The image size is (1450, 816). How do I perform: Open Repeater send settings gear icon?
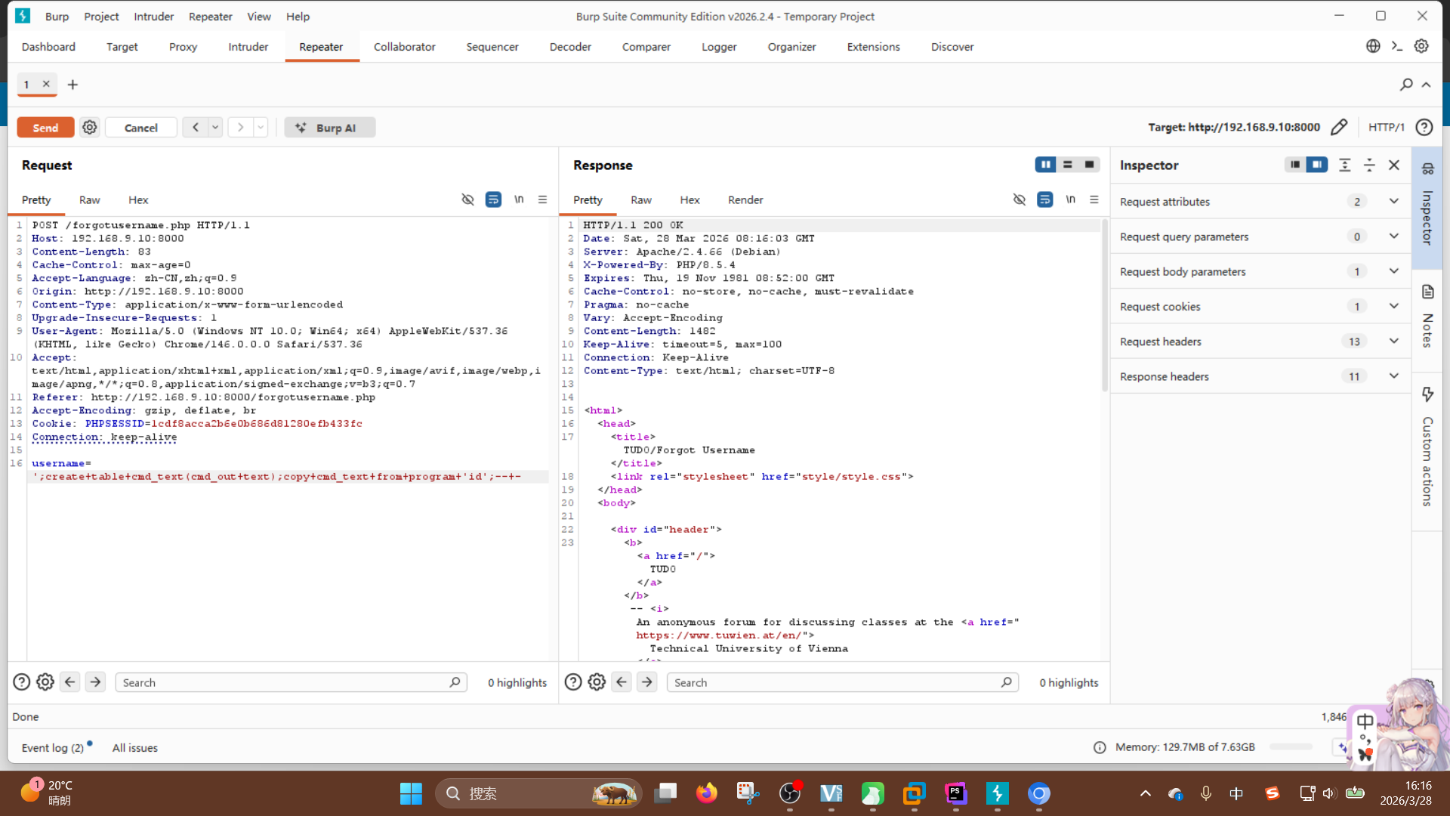[x=90, y=128]
